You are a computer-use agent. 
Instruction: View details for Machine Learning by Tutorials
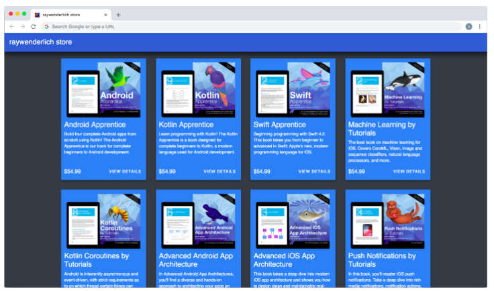[x=409, y=172]
